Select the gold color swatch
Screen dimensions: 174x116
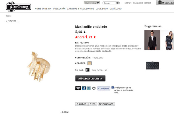[x=89, y=63]
